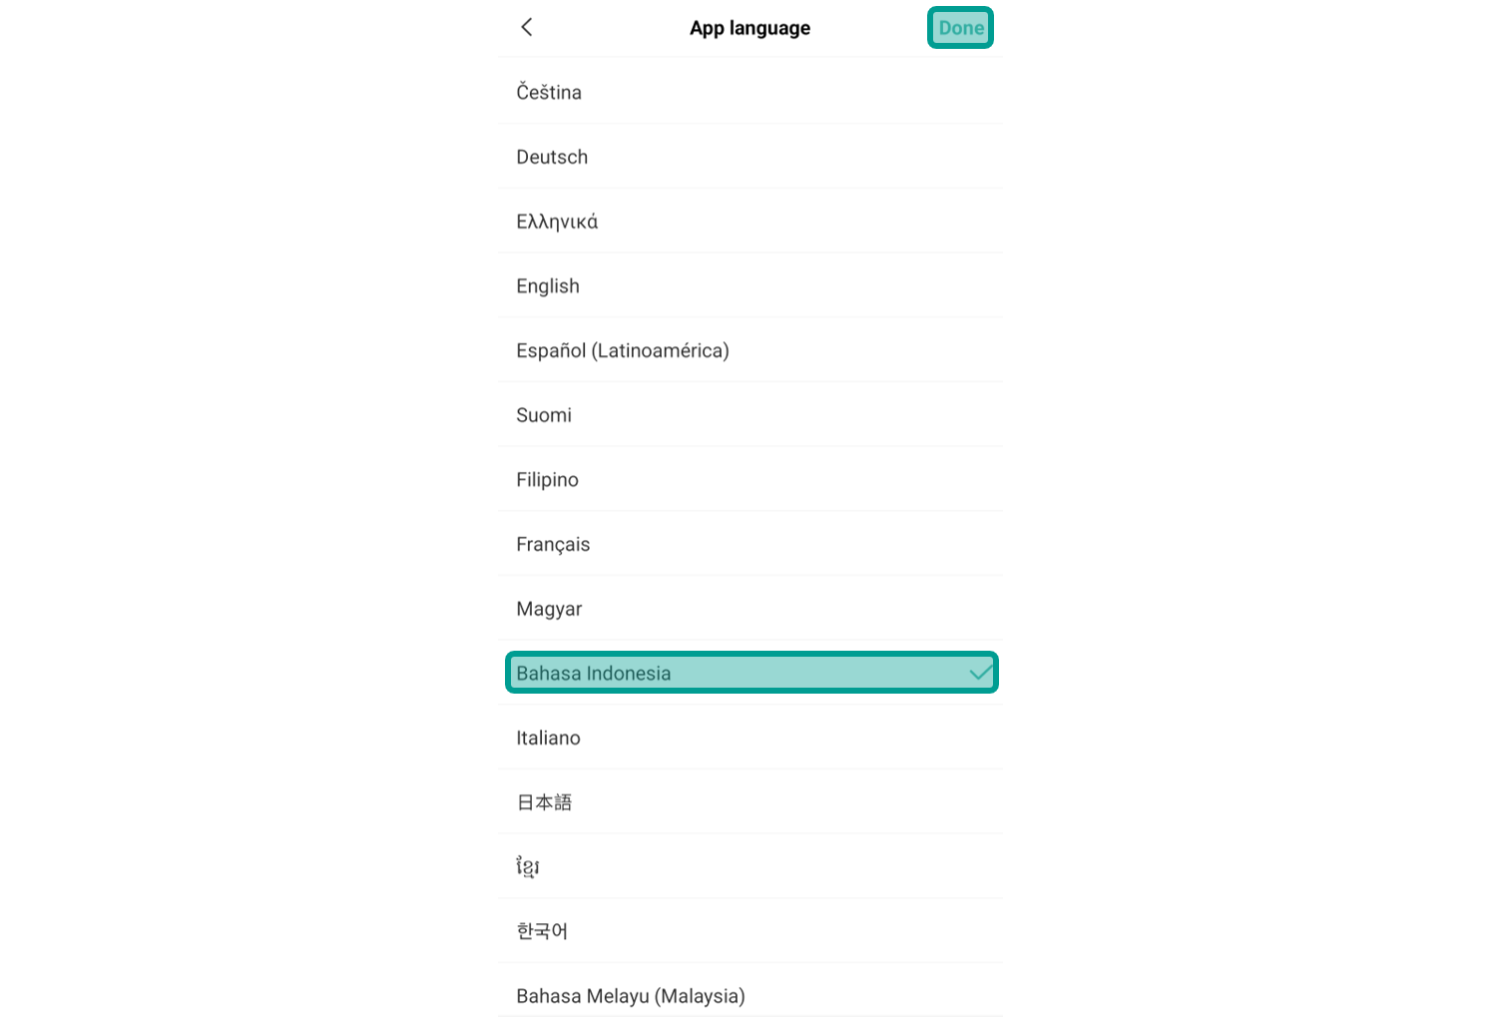Choose Suomi language
Screen dimensions: 1501x1017
(750, 415)
